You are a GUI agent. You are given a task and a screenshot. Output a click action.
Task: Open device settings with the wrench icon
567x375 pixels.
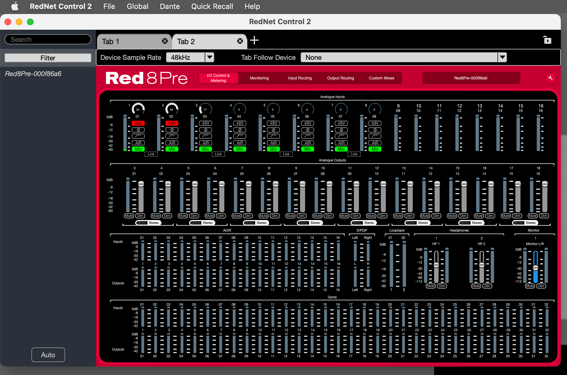(x=550, y=78)
